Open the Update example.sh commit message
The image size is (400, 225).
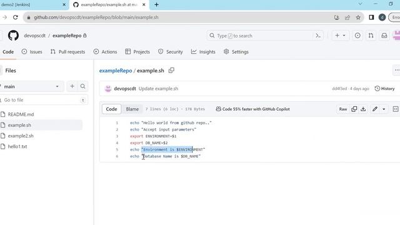[158, 89]
